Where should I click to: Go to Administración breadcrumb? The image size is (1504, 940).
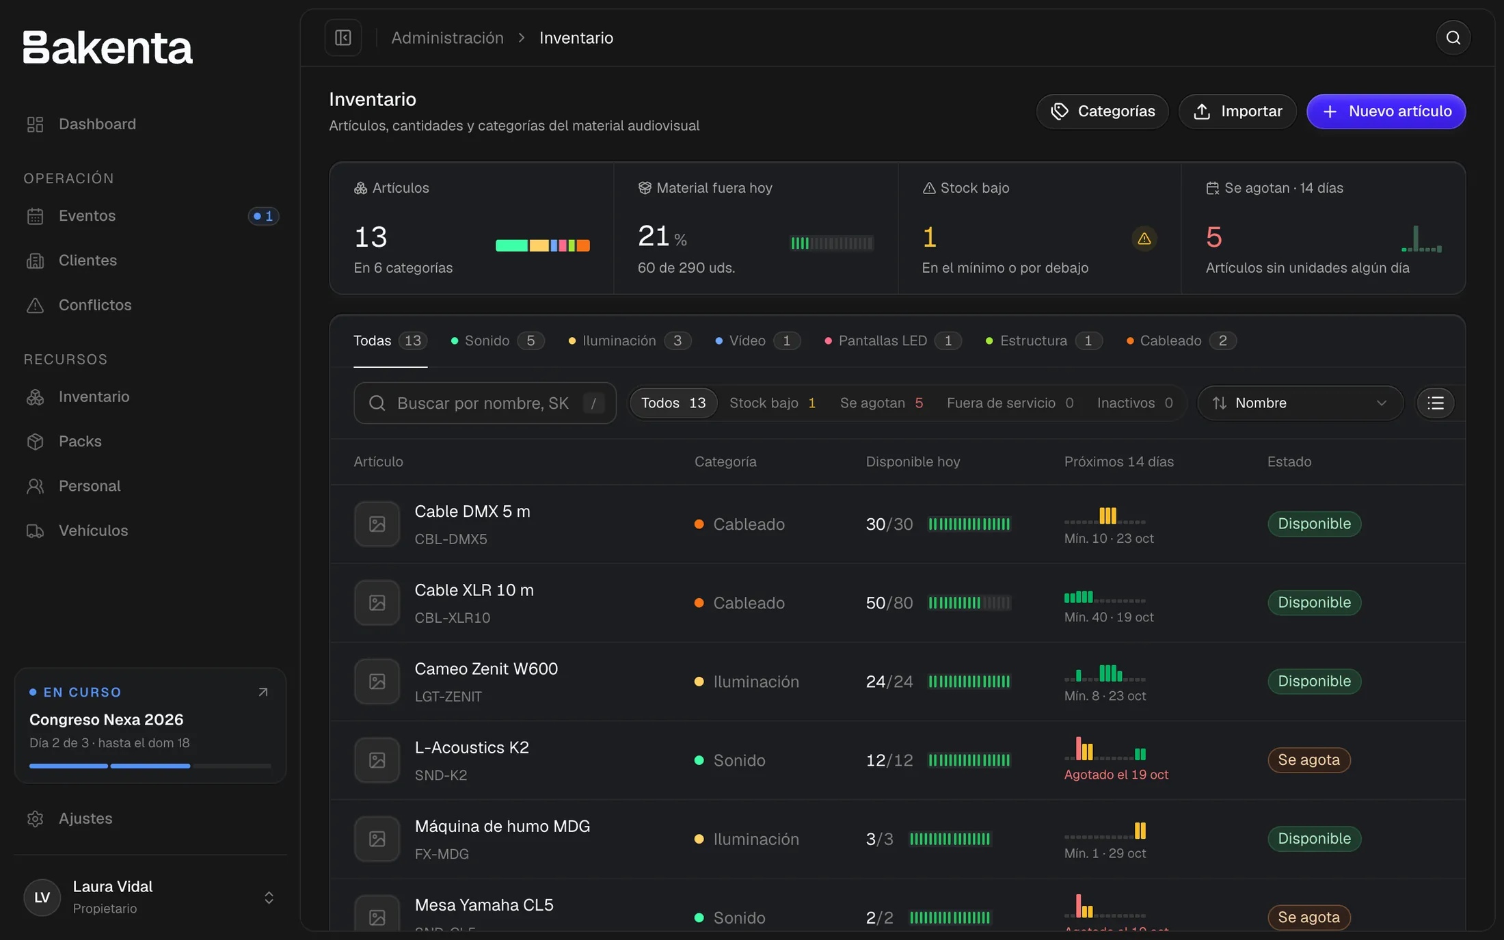pos(447,38)
